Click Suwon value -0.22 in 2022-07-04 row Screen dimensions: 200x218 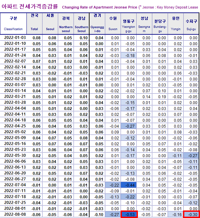click(113, 185)
